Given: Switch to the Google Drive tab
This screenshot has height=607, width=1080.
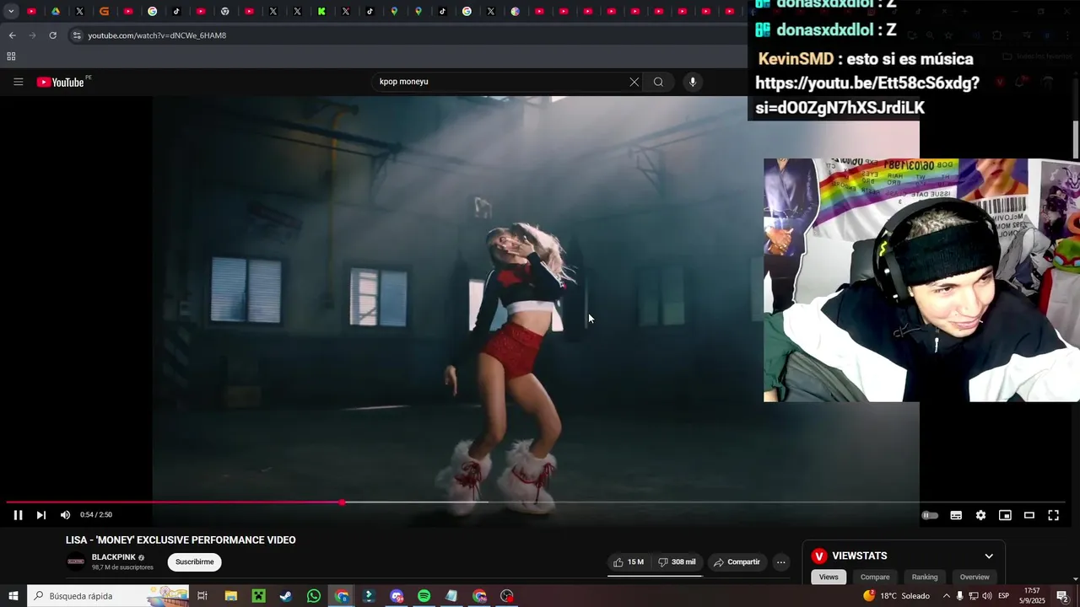Looking at the screenshot, I should click(56, 12).
